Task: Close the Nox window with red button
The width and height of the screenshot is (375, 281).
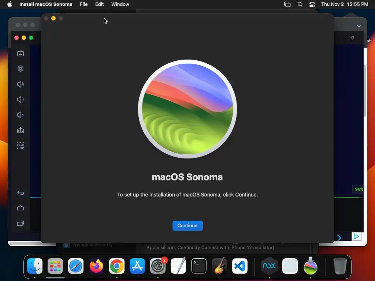Action: coord(16,38)
